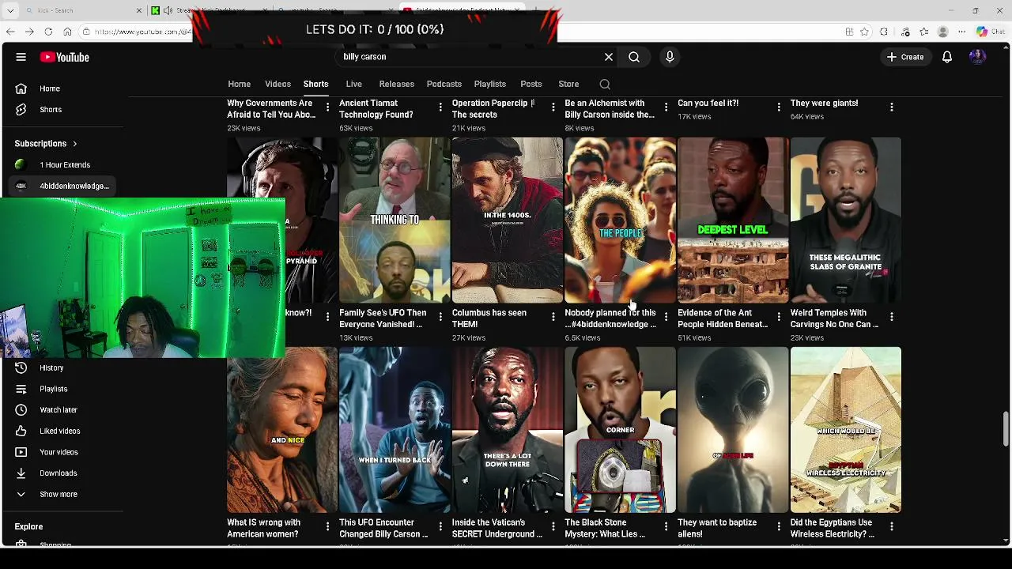Play the Nobody planned for this thumbnail
The image size is (1012, 569).
coord(621,220)
